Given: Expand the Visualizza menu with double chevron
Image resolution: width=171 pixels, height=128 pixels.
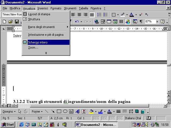Looking at the screenshot, I should (x=46, y=53).
